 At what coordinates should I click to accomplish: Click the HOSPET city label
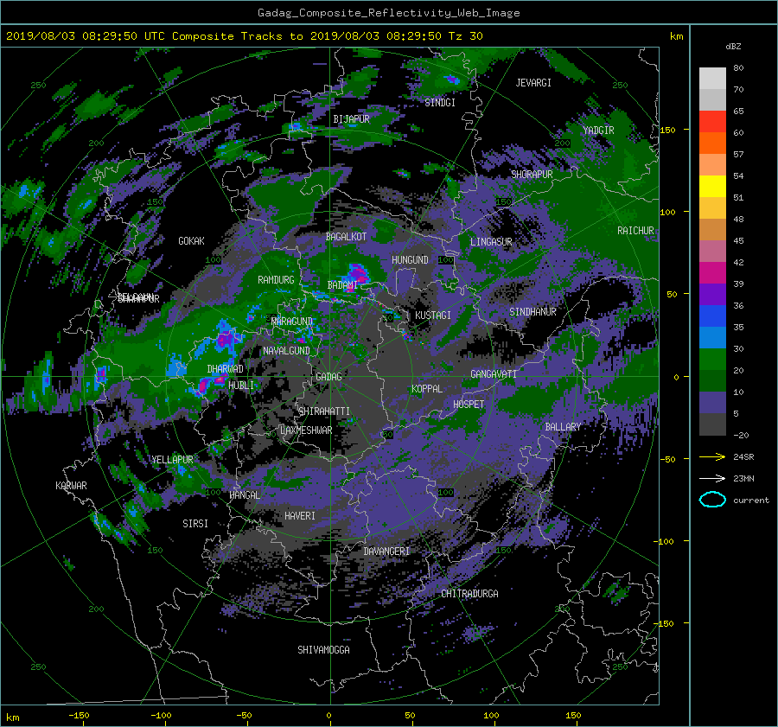click(x=469, y=405)
